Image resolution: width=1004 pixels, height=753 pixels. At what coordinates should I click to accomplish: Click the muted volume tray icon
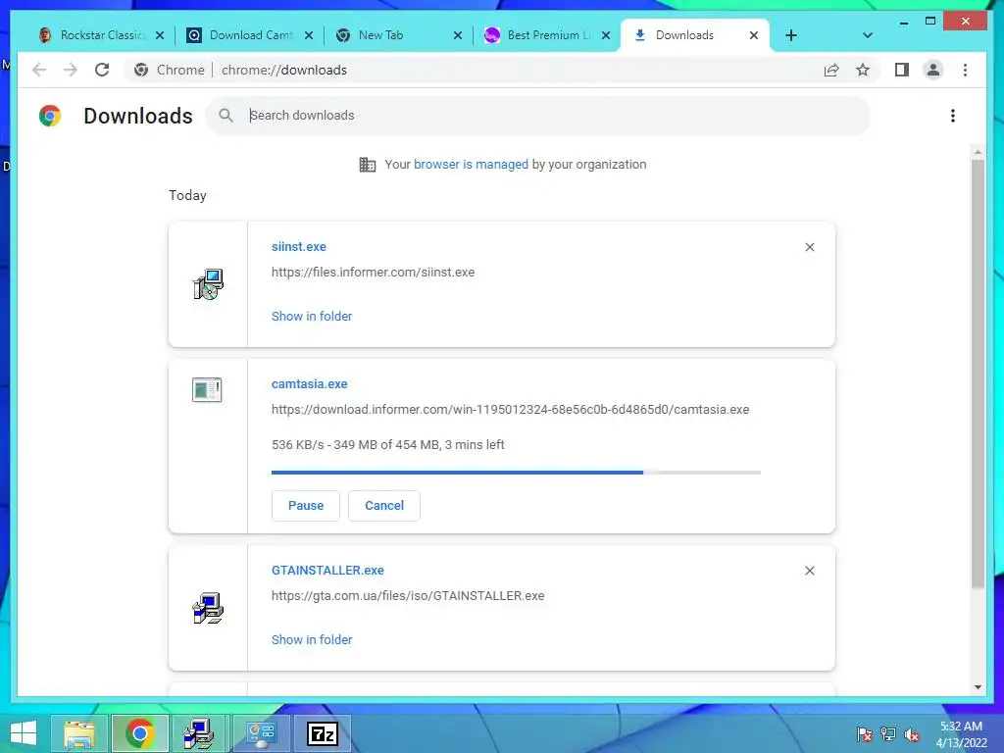coord(912,734)
